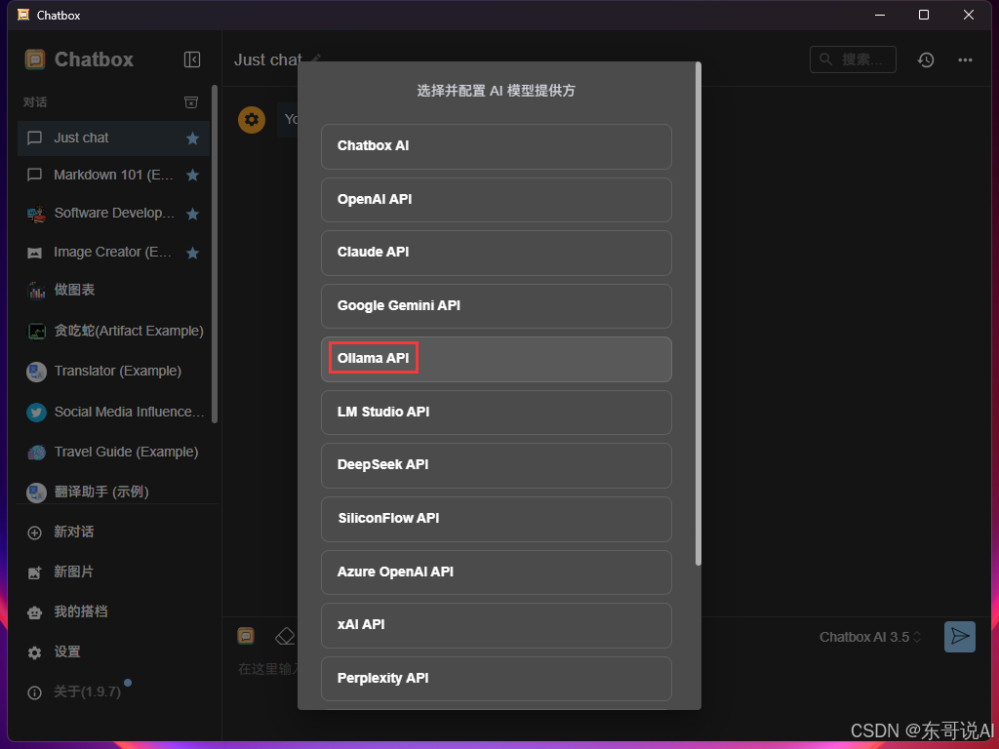Select Perplexity API provider
The width and height of the screenshot is (999, 749).
tap(496, 679)
